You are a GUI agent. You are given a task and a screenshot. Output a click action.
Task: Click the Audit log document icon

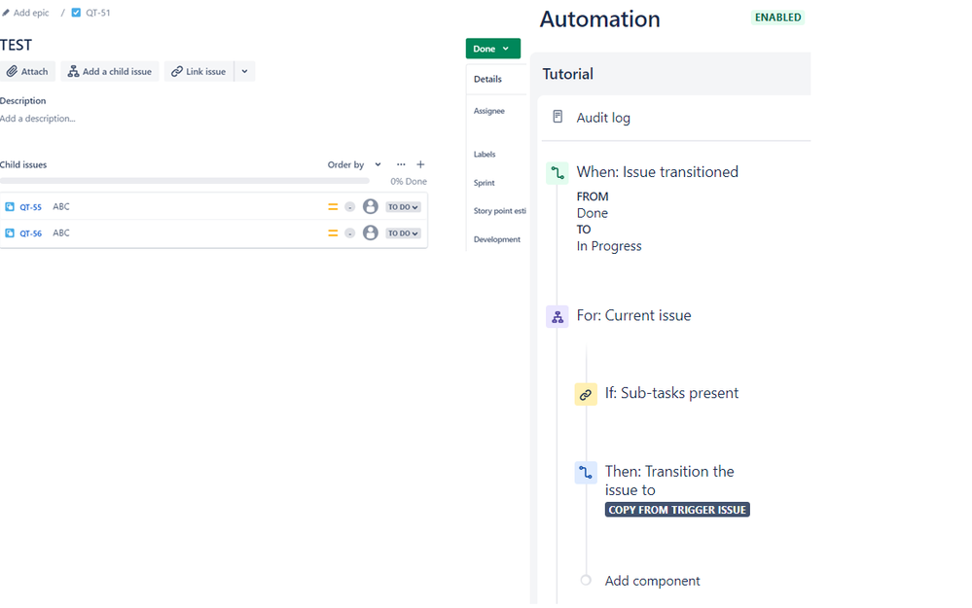[558, 117]
